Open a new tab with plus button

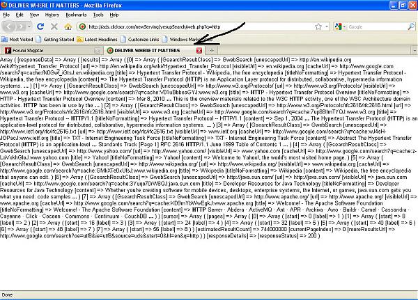pos(212,50)
